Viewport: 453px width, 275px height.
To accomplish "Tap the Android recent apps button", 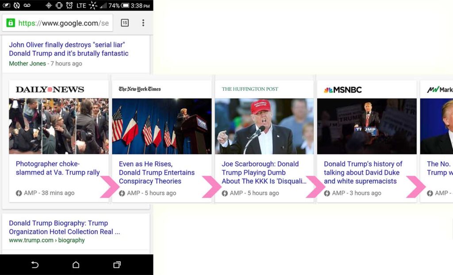I will 117,264.
